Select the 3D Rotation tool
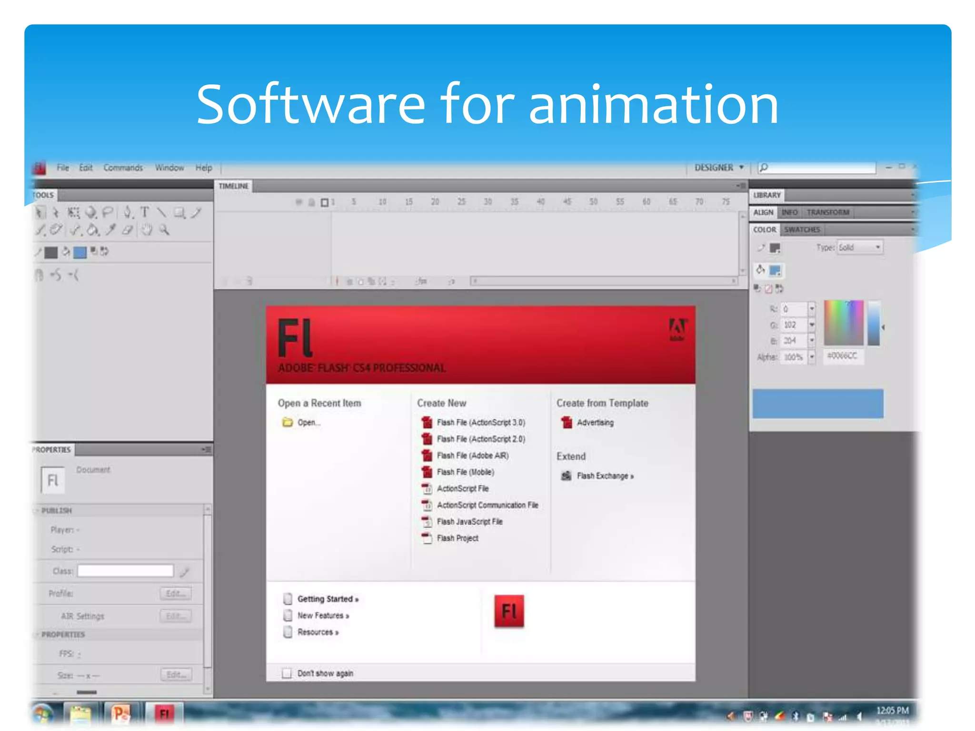 tap(90, 212)
